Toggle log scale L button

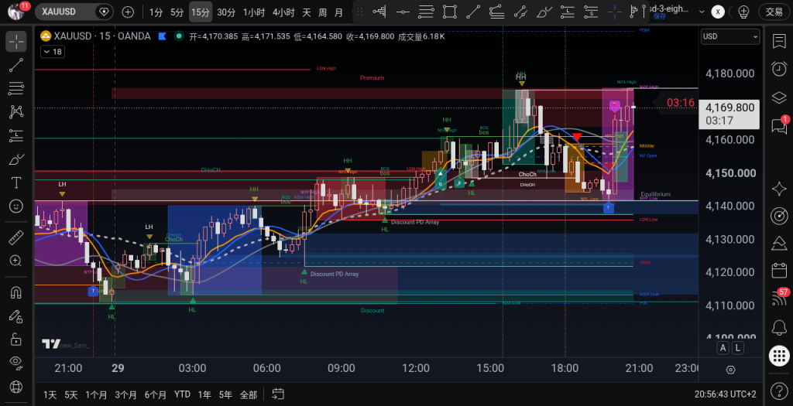(738, 347)
